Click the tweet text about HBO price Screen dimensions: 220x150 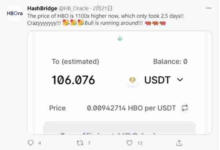[x=105, y=19]
